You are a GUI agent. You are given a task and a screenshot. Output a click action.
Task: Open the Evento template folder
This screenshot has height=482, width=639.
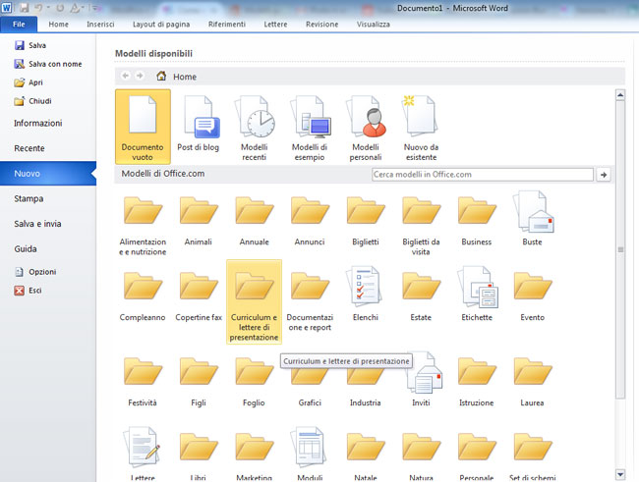pyautogui.click(x=532, y=297)
